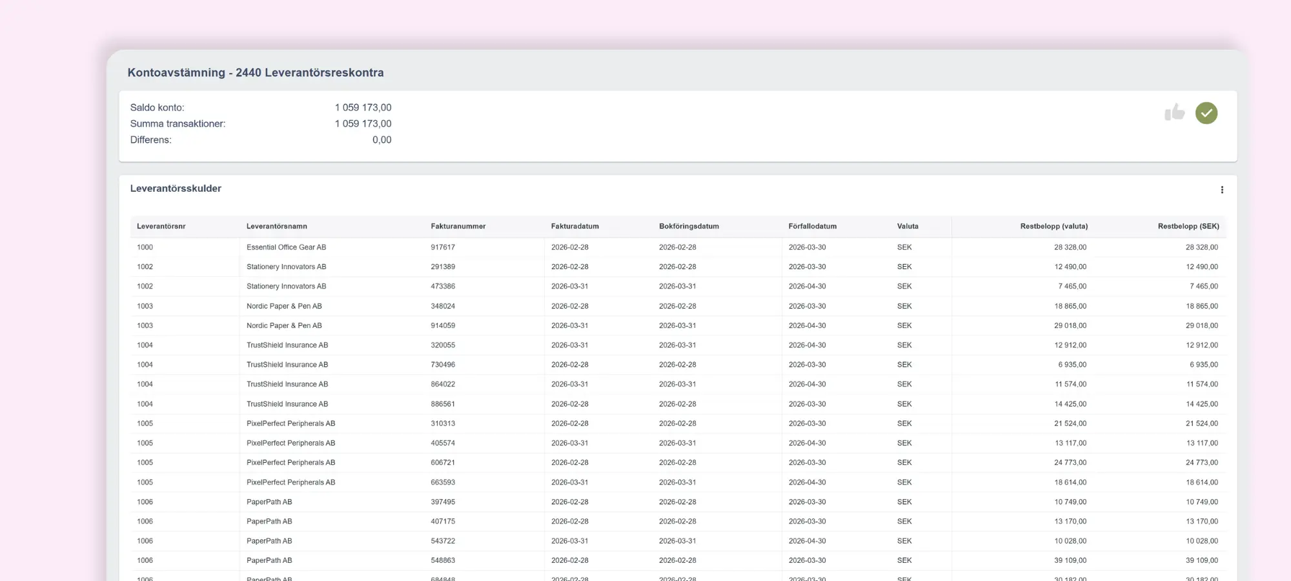Viewport: 1291px width, 581px height.
Task: Sort by Förfallodatum column header
Action: click(x=813, y=227)
